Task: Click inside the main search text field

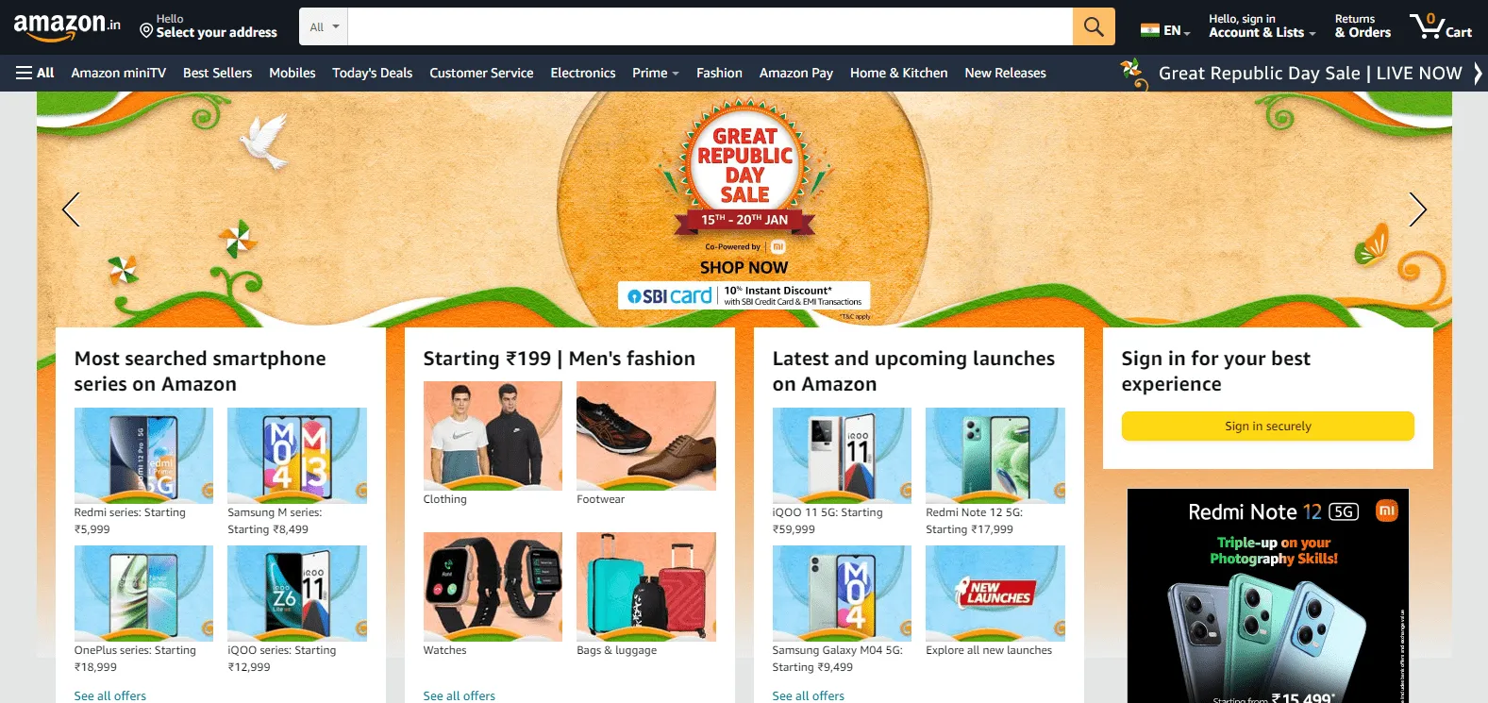Action: click(x=710, y=26)
